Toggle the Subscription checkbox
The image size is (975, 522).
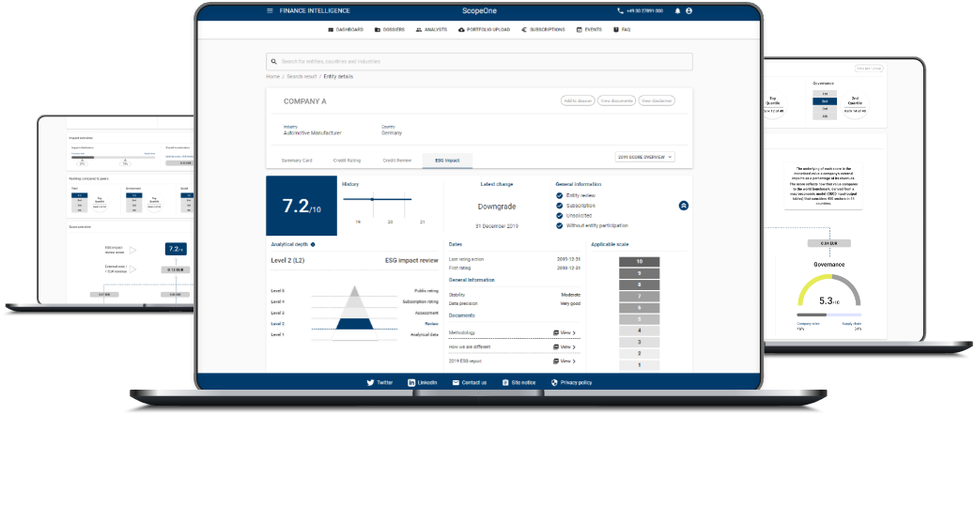[560, 206]
